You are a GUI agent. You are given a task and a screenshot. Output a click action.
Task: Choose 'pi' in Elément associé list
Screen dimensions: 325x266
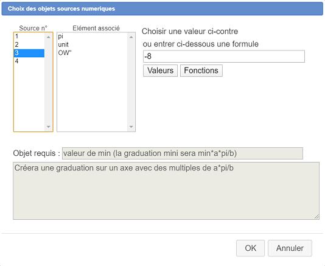click(93, 37)
